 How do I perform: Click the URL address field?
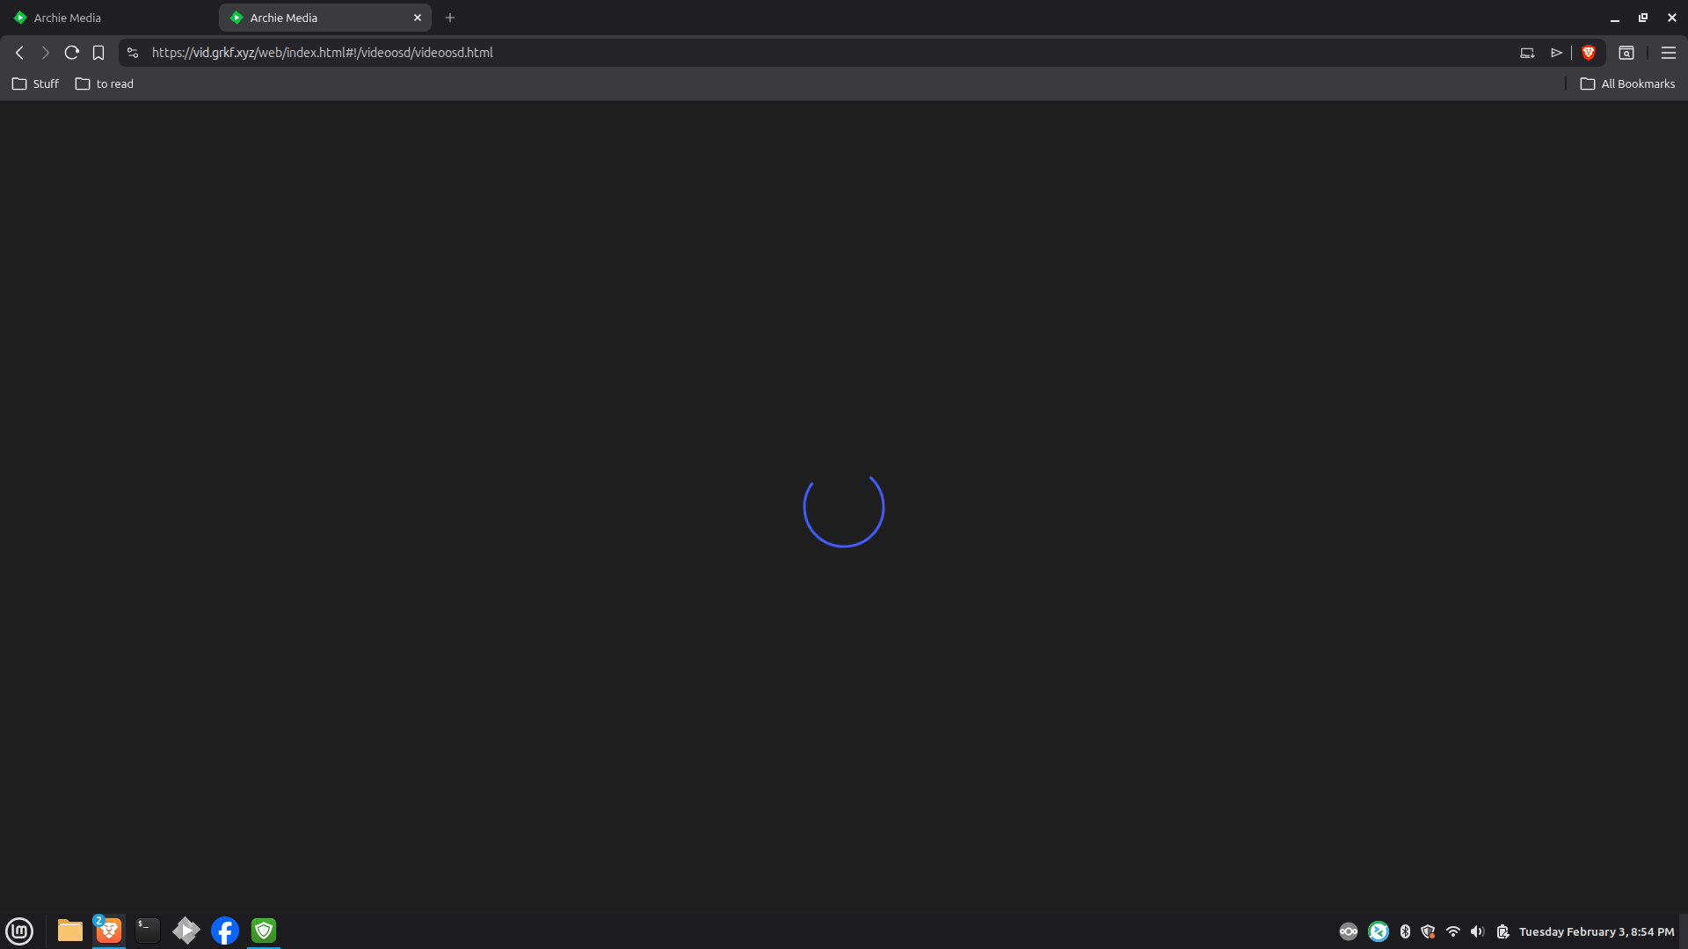click(826, 53)
